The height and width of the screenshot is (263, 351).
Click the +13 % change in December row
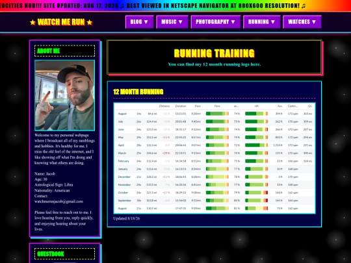point(166,177)
